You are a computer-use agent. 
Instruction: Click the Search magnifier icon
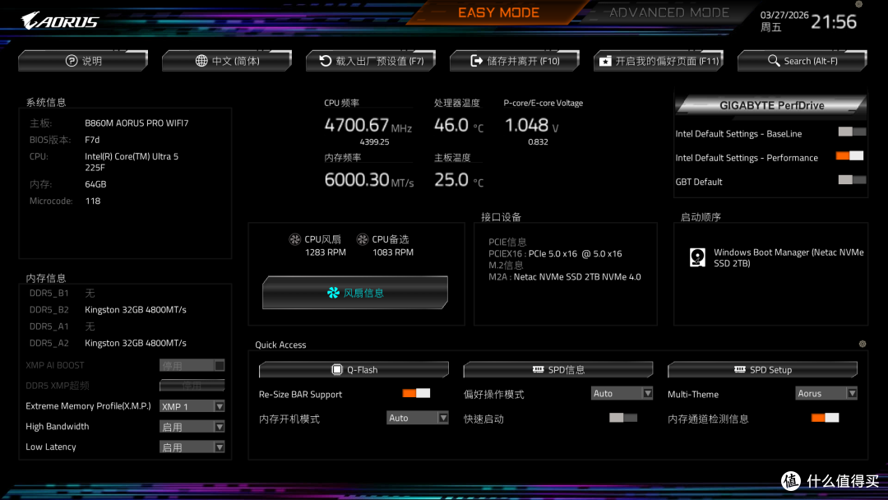(774, 60)
